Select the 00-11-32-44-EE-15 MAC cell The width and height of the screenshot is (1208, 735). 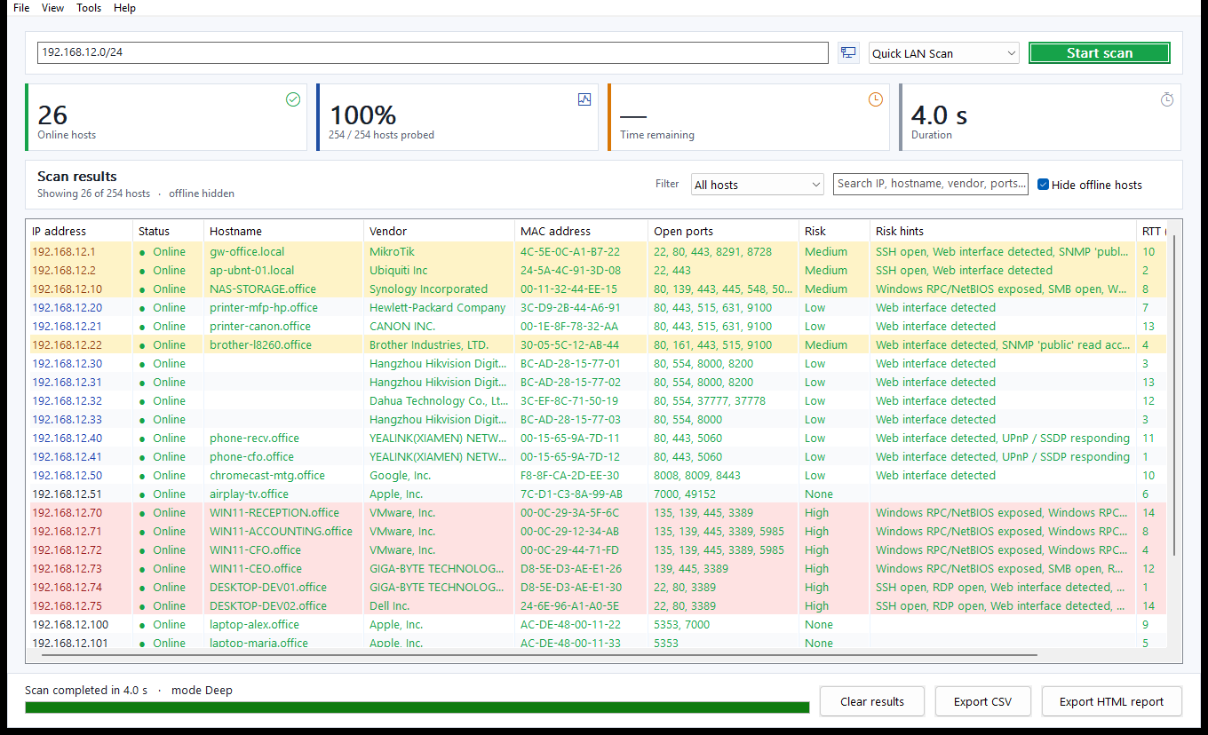click(581, 288)
